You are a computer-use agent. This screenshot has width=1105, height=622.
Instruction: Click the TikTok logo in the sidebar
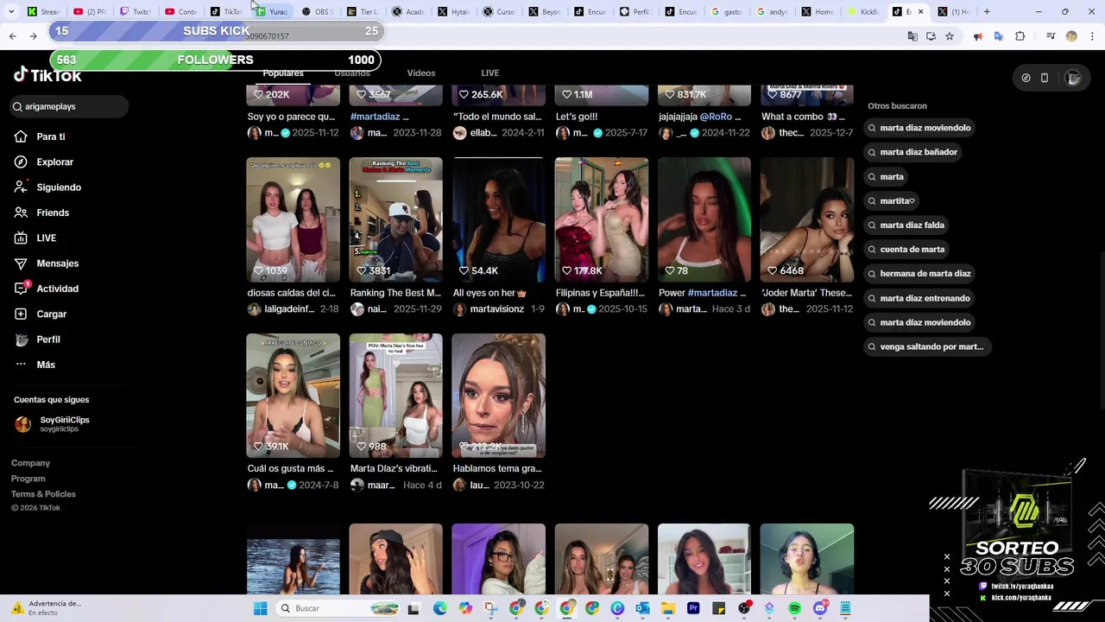47,75
